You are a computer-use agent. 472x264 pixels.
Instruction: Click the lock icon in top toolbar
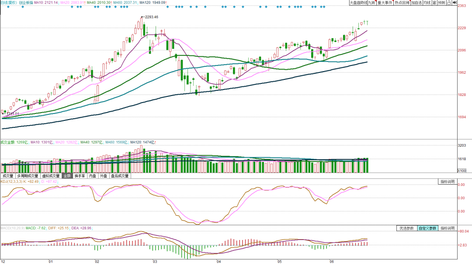click(x=449, y=3)
